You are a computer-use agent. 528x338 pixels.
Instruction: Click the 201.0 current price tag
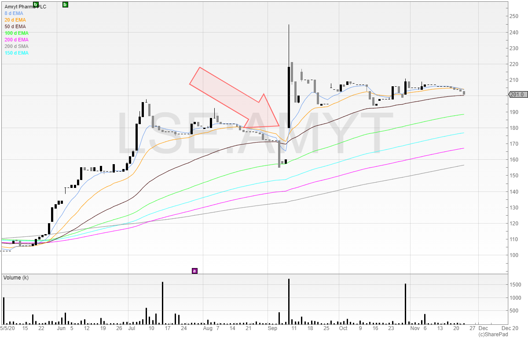point(518,95)
